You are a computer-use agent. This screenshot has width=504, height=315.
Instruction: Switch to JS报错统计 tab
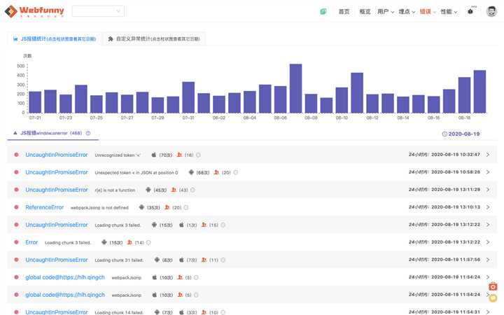point(55,39)
